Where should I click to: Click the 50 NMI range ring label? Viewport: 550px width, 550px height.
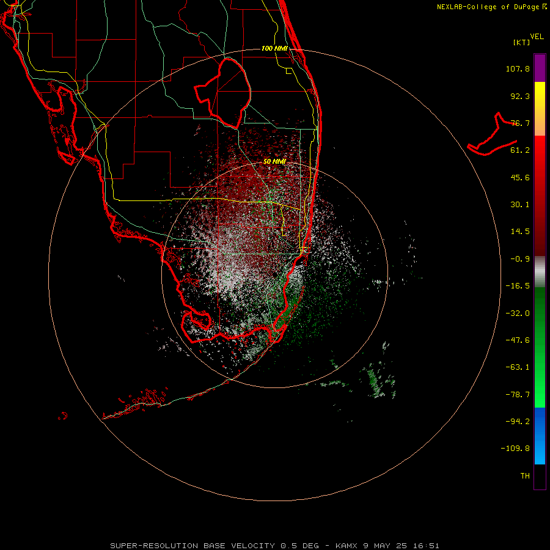click(274, 161)
